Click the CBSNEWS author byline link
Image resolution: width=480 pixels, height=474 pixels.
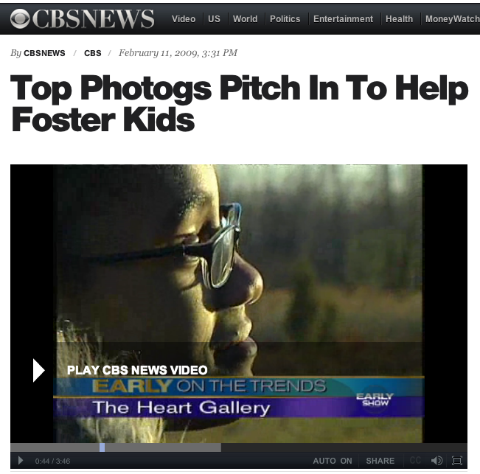44,53
